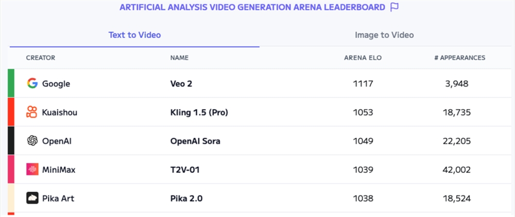Viewport: 515px width, 217px height.
Task: Open the Kling 1.5 (Pro) entry
Action: [x=199, y=112]
